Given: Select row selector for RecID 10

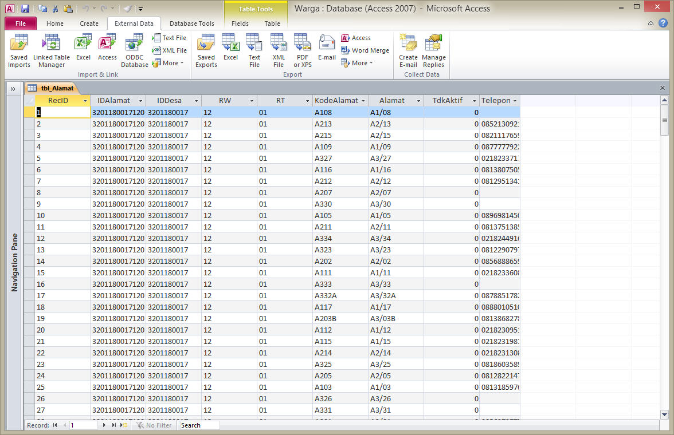Looking at the screenshot, I should point(29,216).
